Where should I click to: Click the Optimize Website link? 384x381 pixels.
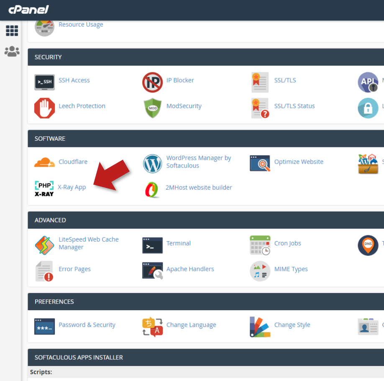click(x=298, y=162)
